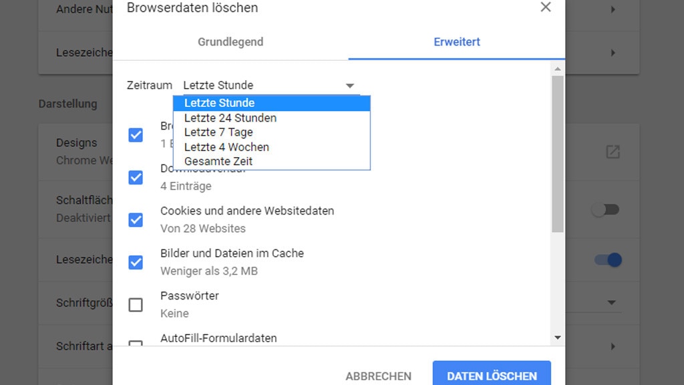
Task: Select Letzte 24 Stunden option
Action: [x=230, y=118]
